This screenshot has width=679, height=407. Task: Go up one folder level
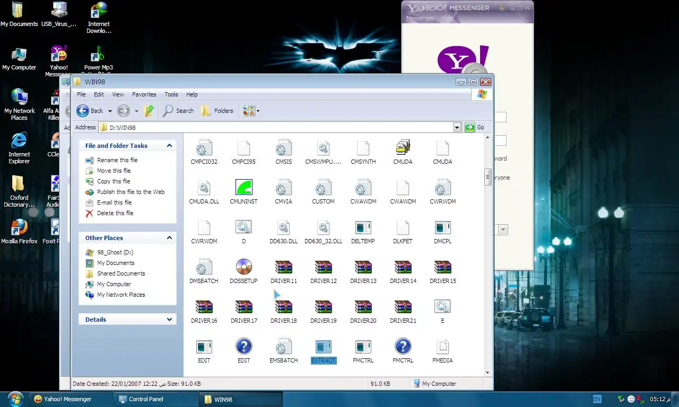tap(149, 111)
